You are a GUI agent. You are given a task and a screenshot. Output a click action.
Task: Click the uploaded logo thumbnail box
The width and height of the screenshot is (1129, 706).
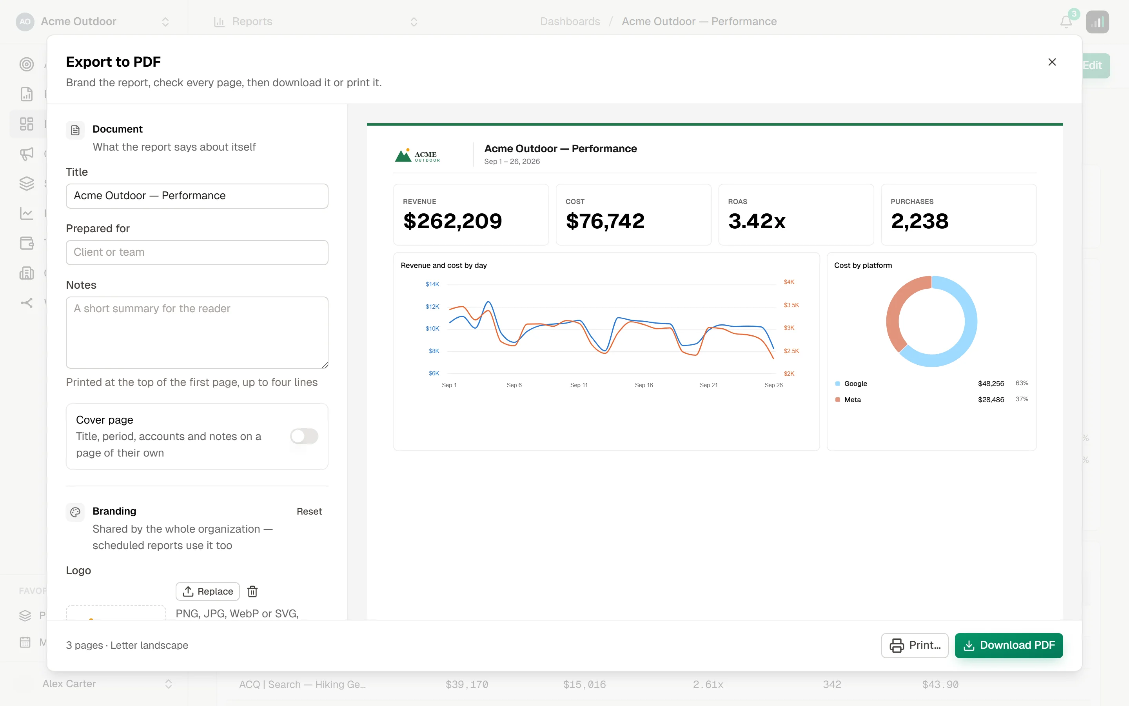click(x=116, y=612)
